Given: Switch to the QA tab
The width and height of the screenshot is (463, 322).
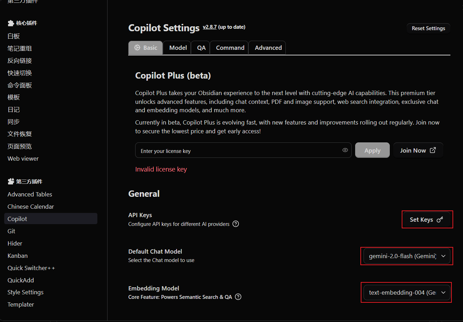Looking at the screenshot, I should click(x=201, y=48).
